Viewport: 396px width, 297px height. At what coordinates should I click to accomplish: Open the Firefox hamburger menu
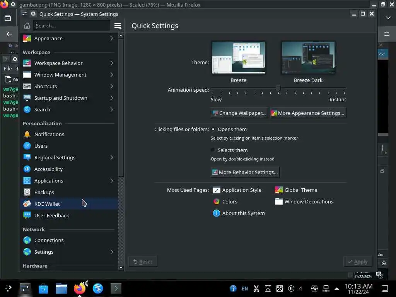click(387, 34)
